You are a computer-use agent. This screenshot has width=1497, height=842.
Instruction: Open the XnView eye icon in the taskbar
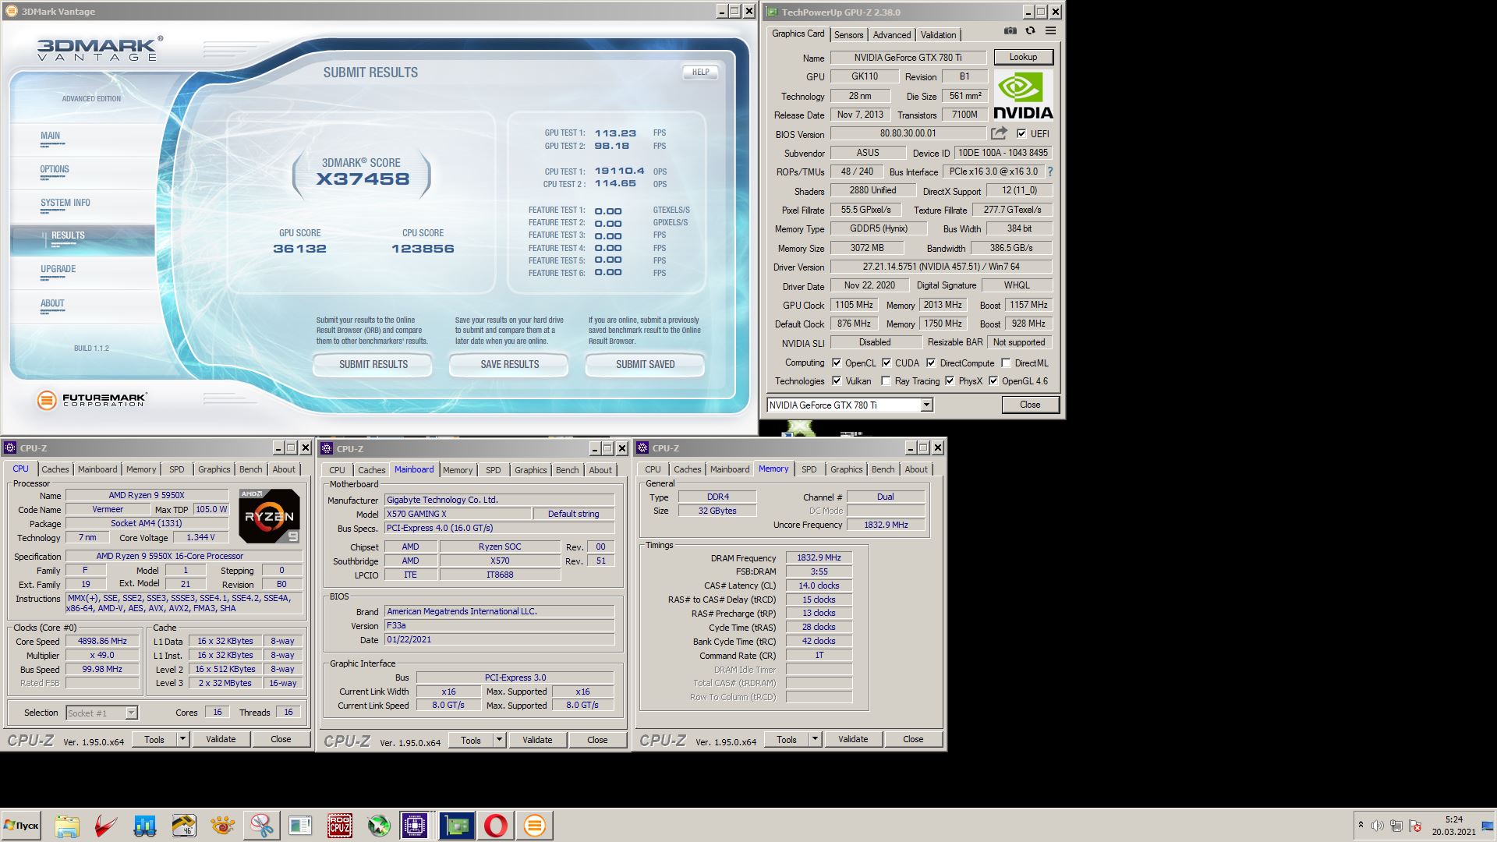click(x=223, y=826)
